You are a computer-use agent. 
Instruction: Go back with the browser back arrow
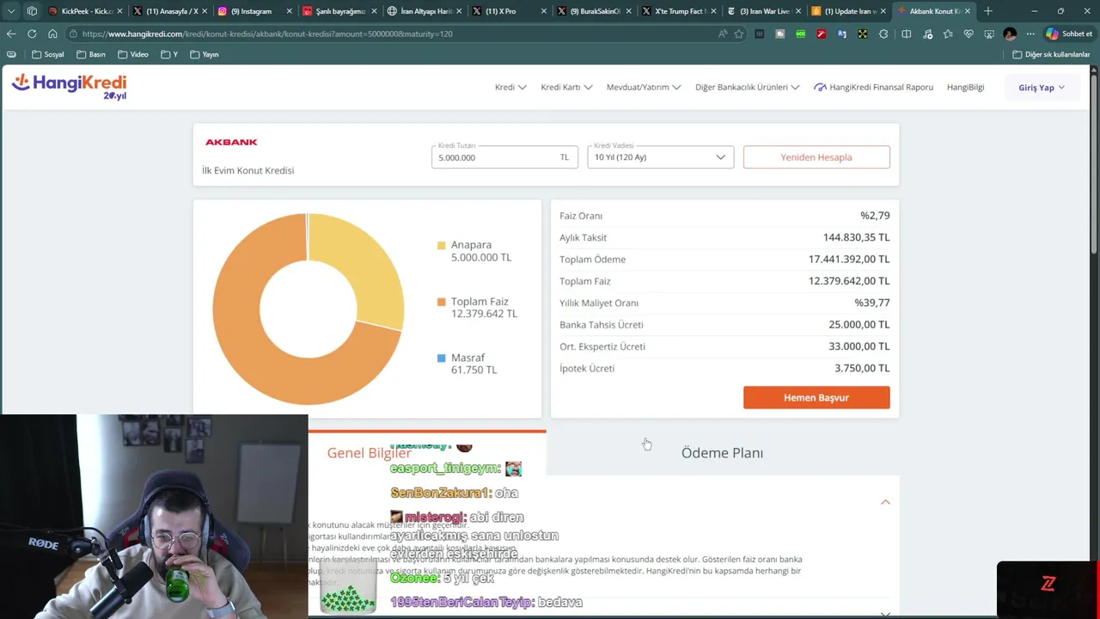click(x=11, y=34)
